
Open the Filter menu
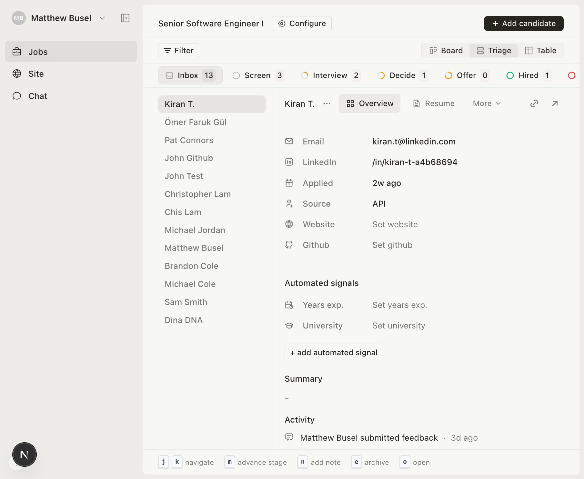[178, 51]
